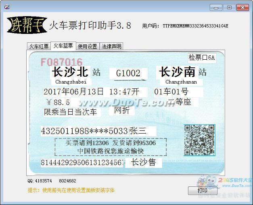This screenshot has width=253, height=205.
Task: Edit the 长沙售 sales location field
Action: (x=144, y=163)
